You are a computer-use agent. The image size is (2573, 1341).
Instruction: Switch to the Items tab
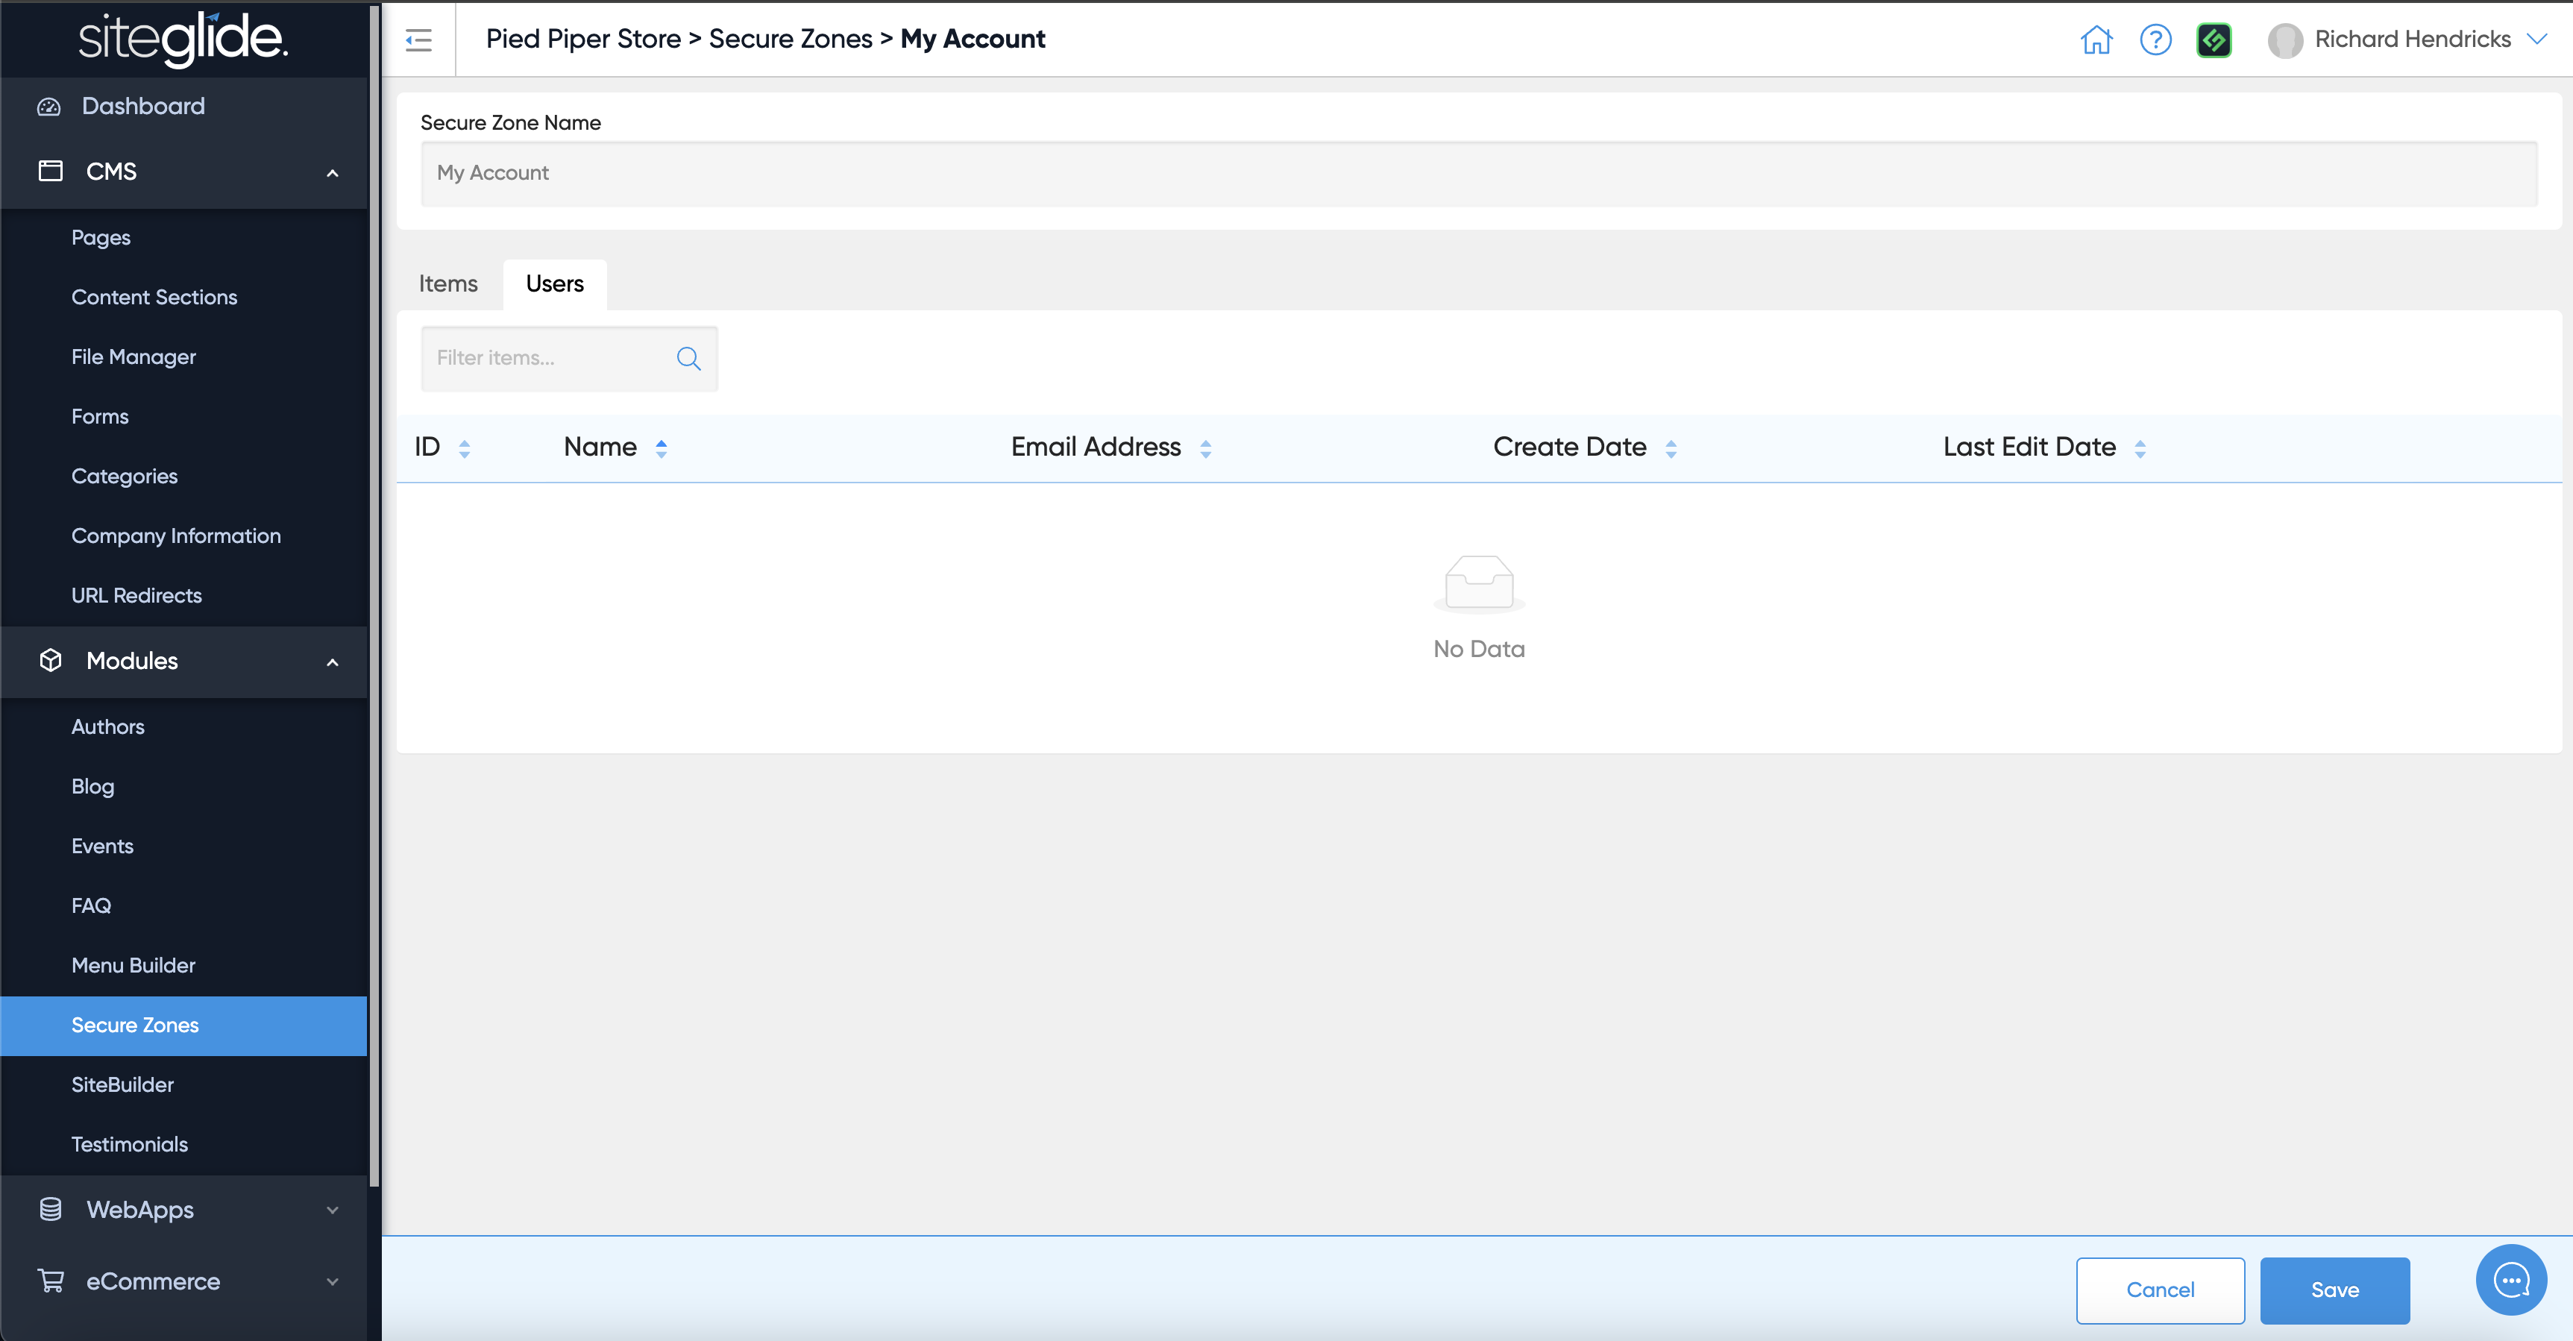click(447, 285)
